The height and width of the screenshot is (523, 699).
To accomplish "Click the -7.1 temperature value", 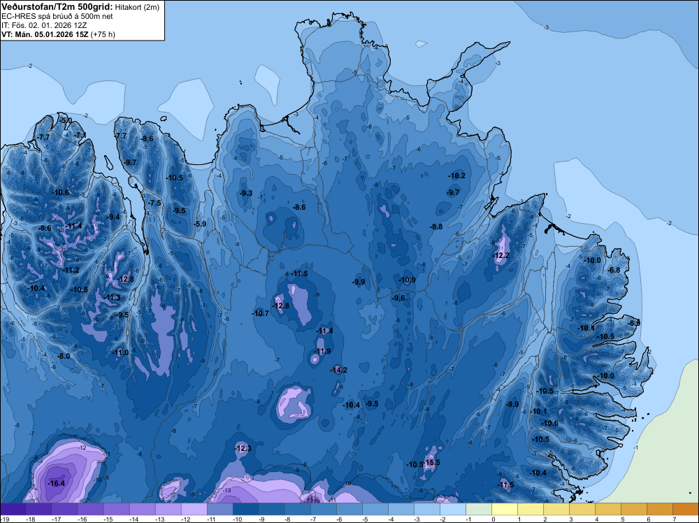I will (80, 135).
